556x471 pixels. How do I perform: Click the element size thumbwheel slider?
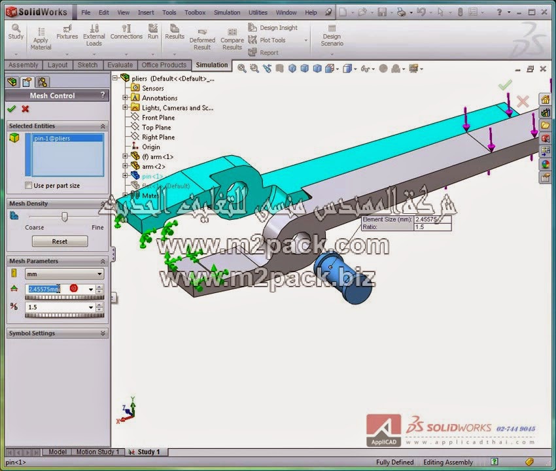65,297
